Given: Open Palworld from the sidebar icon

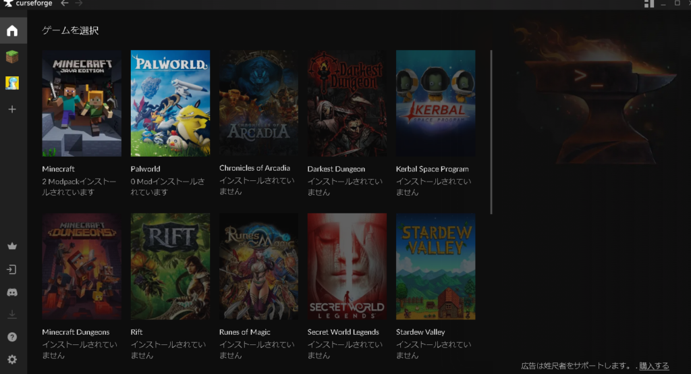Looking at the screenshot, I should 12,82.
